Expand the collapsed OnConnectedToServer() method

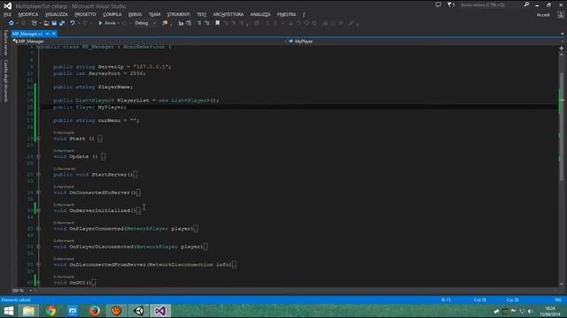point(38,193)
